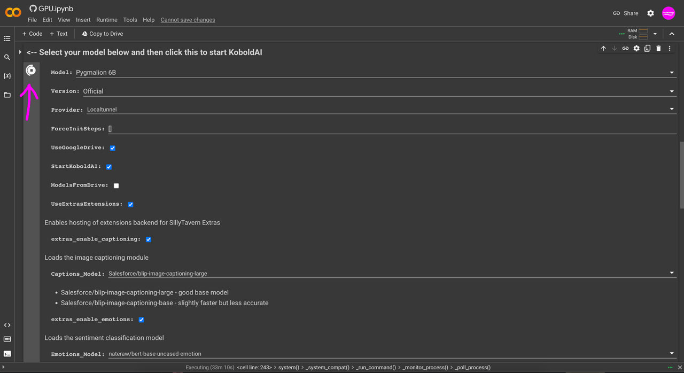
Task: Toggle the extras_enable_captioning checkbox
Action: [x=149, y=239]
